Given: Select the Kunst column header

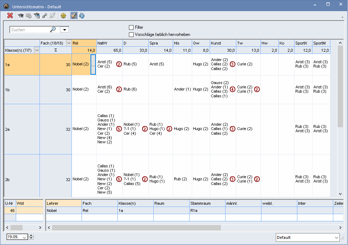Looking at the screenshot, I should tap(223, 43).
